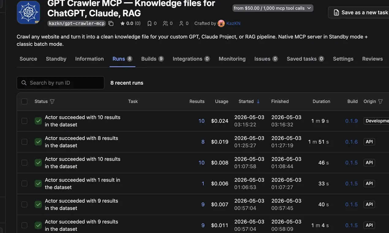Open the Issues tab
The image size is (389, 233).
click(266, 59)
